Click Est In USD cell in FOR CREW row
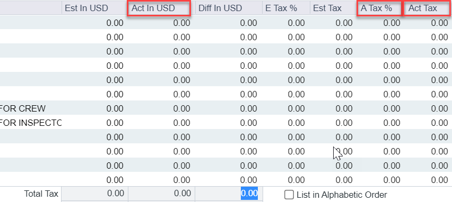 [x=95, y=108]
